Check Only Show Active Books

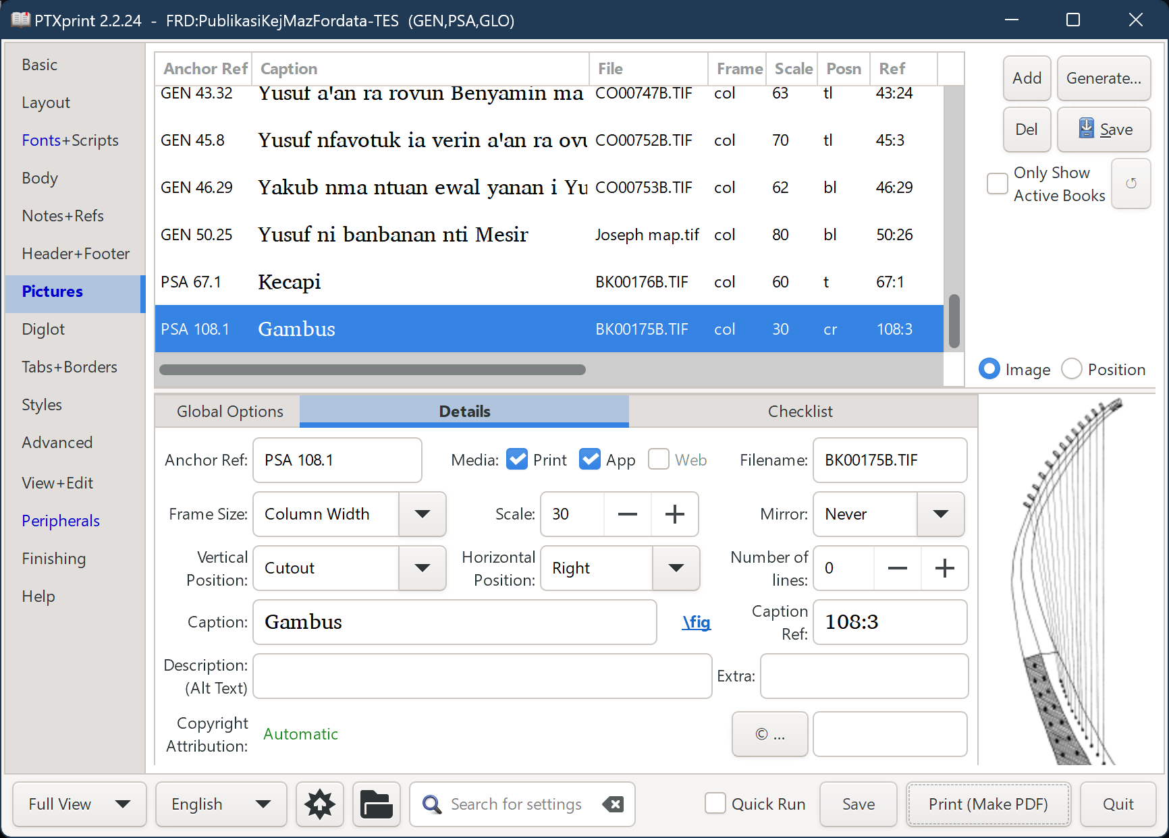(x=996, y=183)
